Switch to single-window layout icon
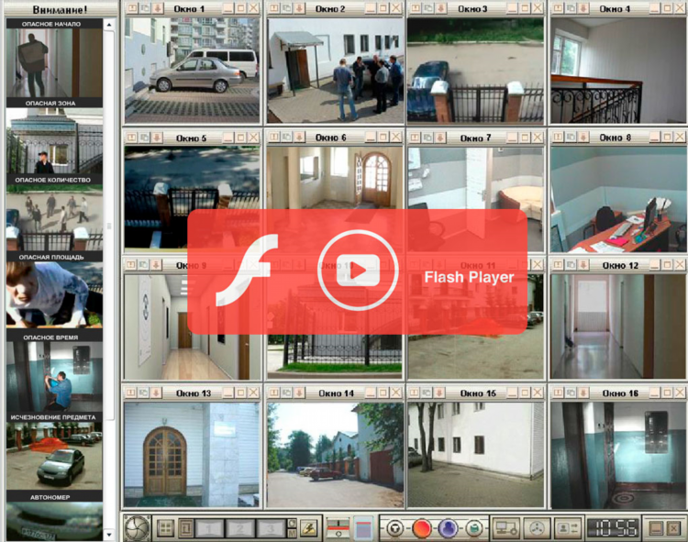Screen dimensions: 688x542 coord(185,528)
